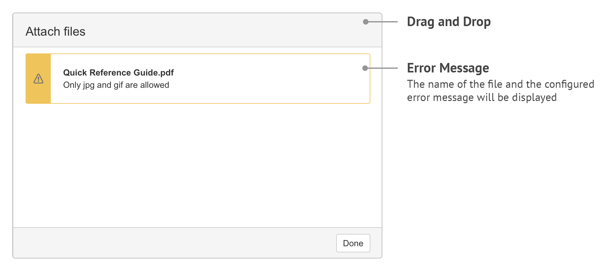Click the drag and drop upload area

click(198, 166)
